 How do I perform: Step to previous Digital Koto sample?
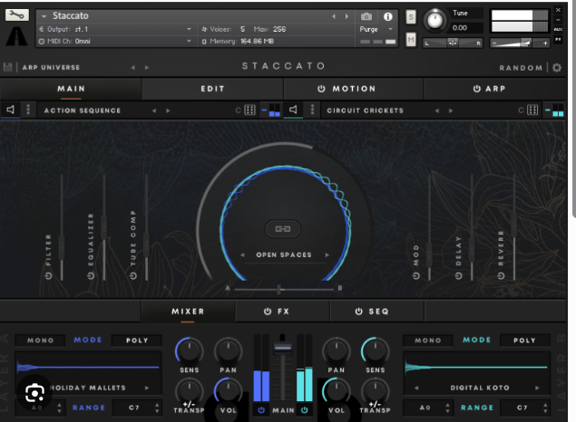pos(416,388)
